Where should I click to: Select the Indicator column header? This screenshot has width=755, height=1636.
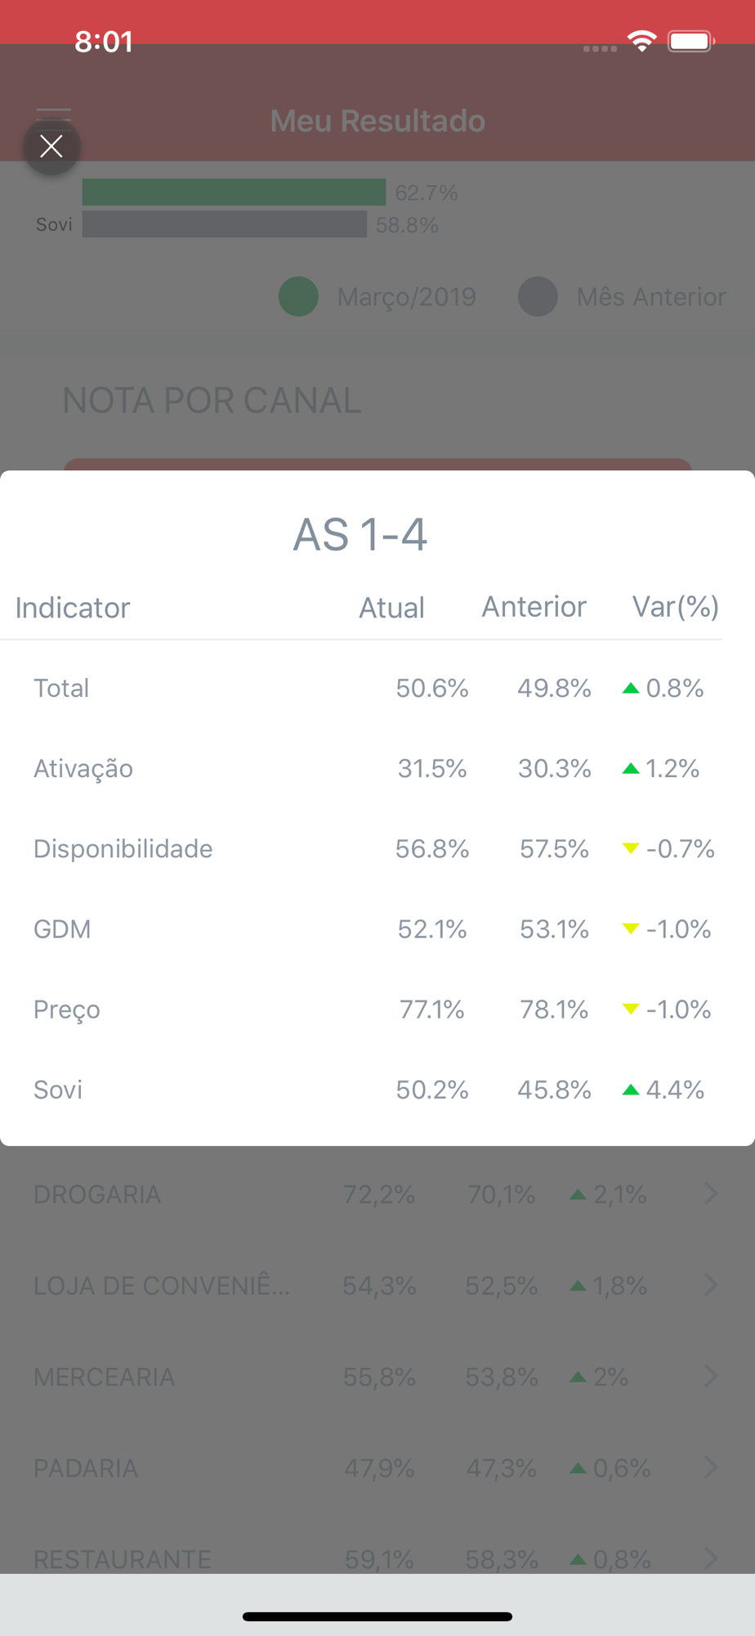(x=73, y=608)
